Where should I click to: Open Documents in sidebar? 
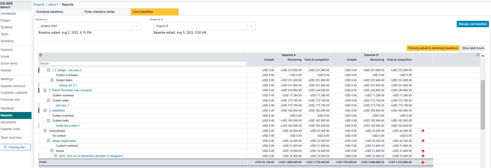tap(9, 122)
